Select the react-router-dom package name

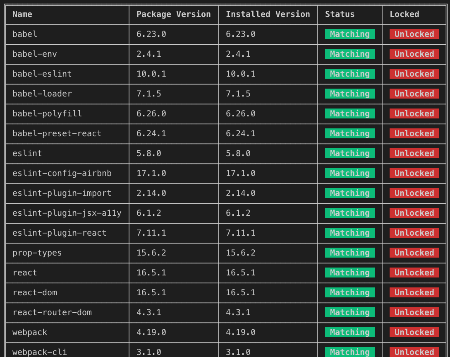point(52,312)
